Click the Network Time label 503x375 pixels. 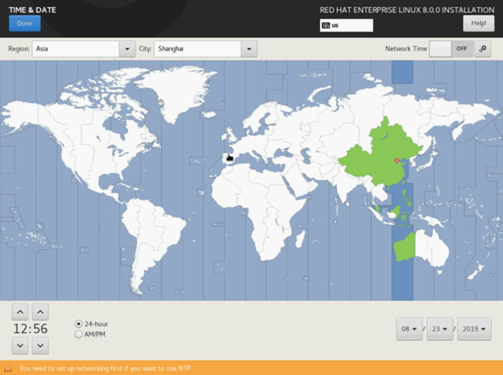pos(406,49)
